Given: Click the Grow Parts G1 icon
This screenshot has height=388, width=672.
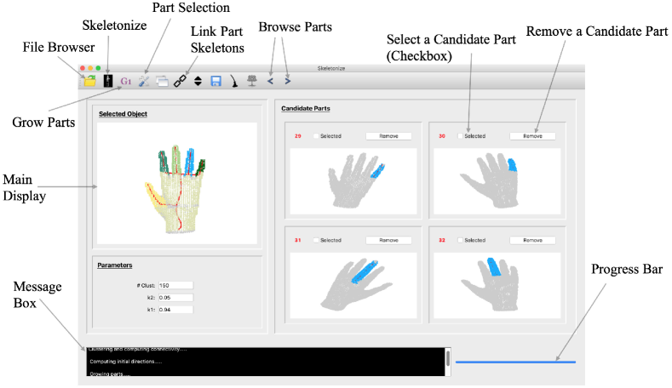Looking at the screenshot, I should 125,82.
